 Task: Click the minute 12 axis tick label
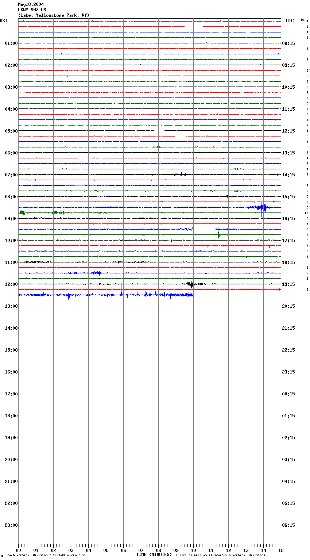[x=228, y=550]
